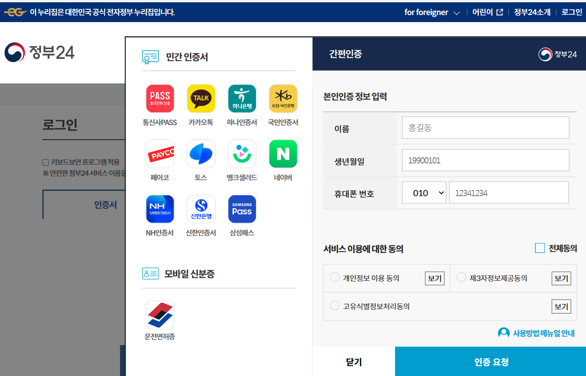This screenshot has width=586, height=376.
Task: Click 로그인 in the top bar
Action: 572,12
